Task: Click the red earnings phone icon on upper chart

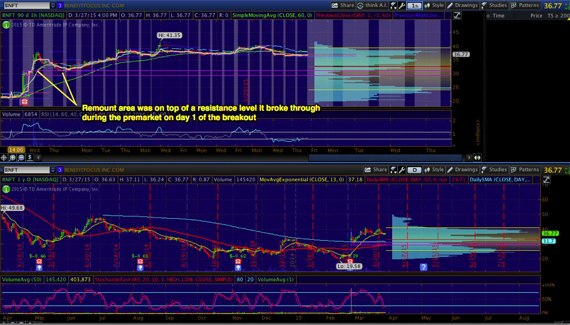Action: (24, 102)
